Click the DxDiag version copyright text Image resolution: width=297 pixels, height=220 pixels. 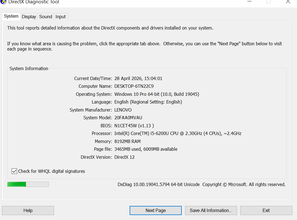[x=201, y=184]
